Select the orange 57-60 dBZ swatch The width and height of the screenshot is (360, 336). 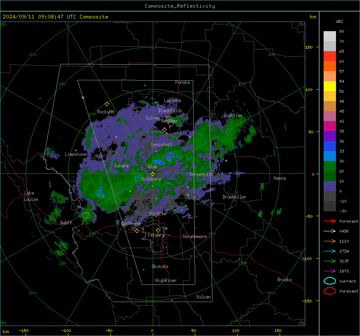point(330,66)
